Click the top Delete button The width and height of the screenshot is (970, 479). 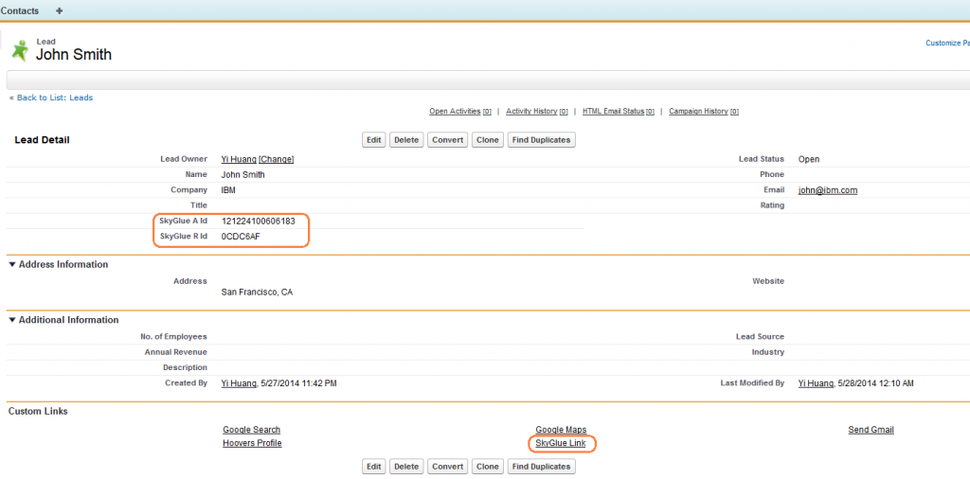[x=406, y=140]
